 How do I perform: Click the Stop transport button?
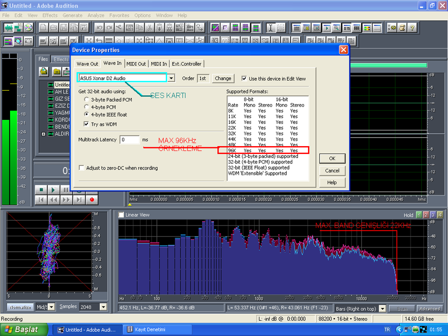click(x=41, y=190)
